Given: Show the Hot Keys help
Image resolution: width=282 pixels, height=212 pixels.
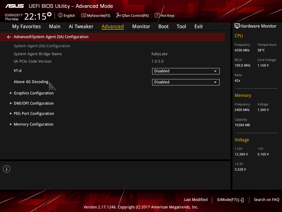Looking at the screenshot, I should tap(165, 15).
